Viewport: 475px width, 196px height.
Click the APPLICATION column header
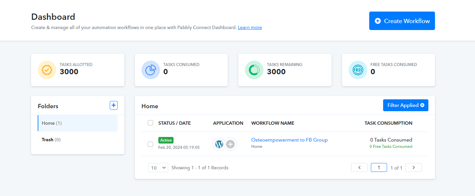(228, 123)
